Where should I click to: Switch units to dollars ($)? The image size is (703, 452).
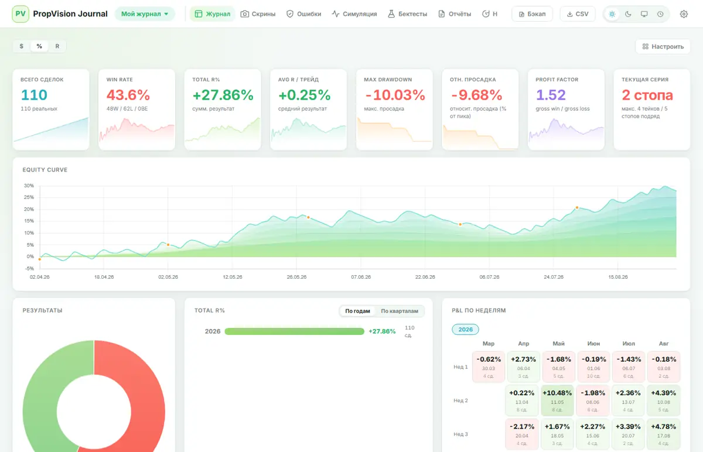[22, 46]
